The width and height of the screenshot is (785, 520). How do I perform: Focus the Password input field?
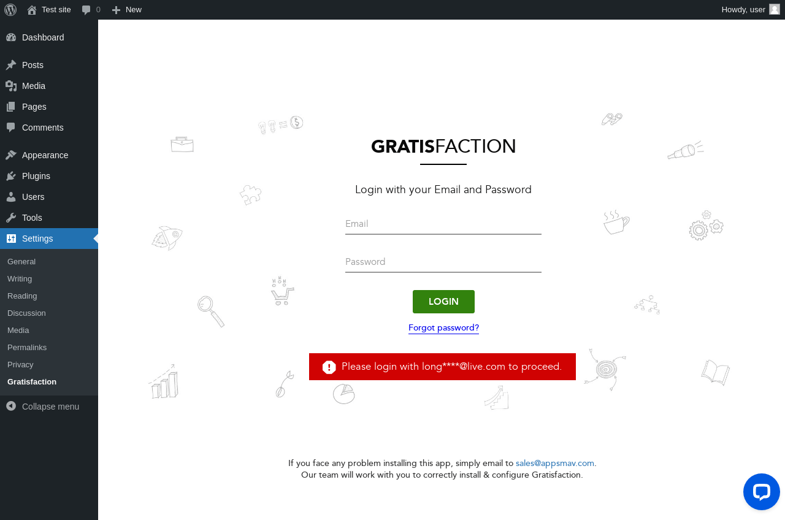click(443, 262)
